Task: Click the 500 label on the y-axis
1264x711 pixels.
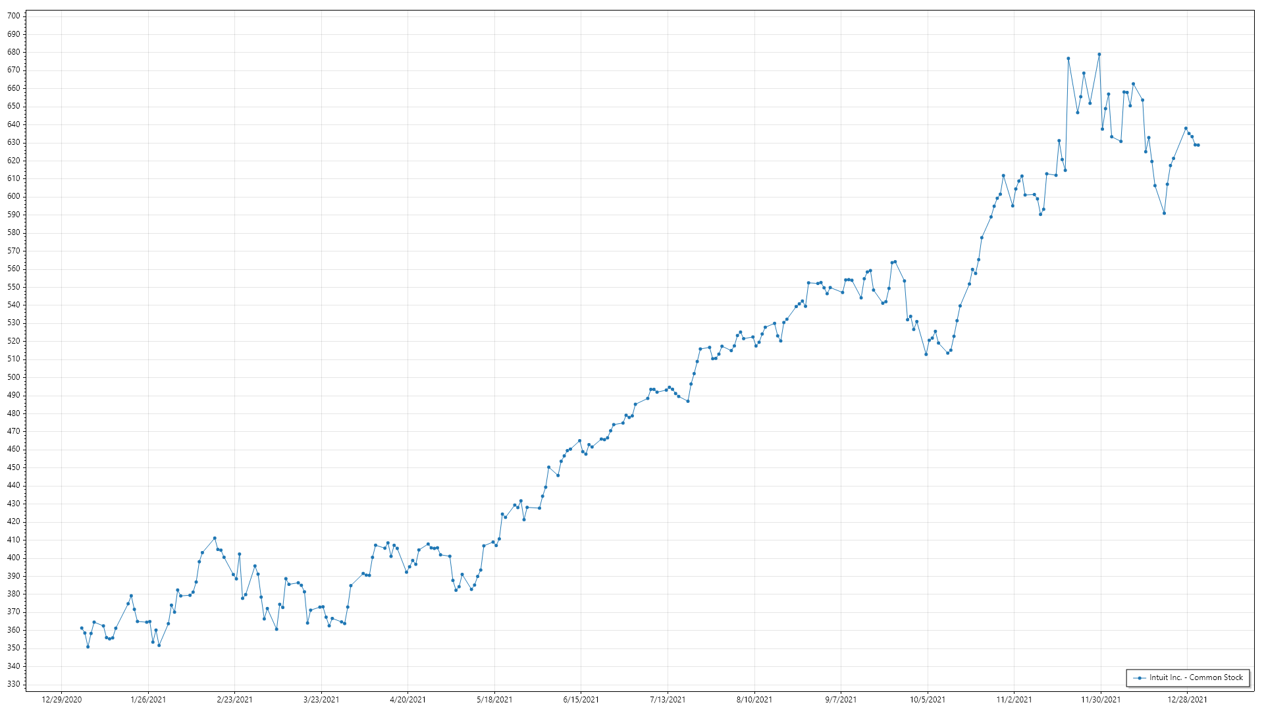Action: click(x=13, y=377)
